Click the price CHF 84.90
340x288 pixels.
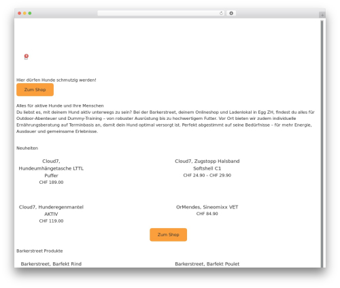pos(207,214)
